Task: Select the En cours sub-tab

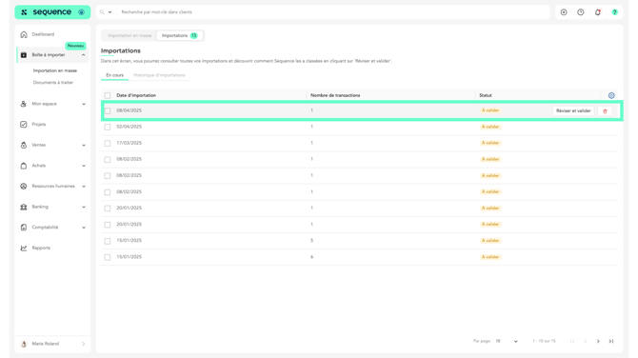Action: (114, 75)
